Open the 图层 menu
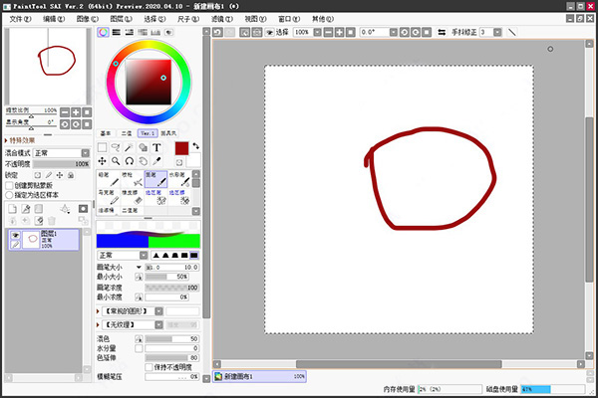This screenshot has height=398, width=598. pyautogui.click(x=121, y=19)
